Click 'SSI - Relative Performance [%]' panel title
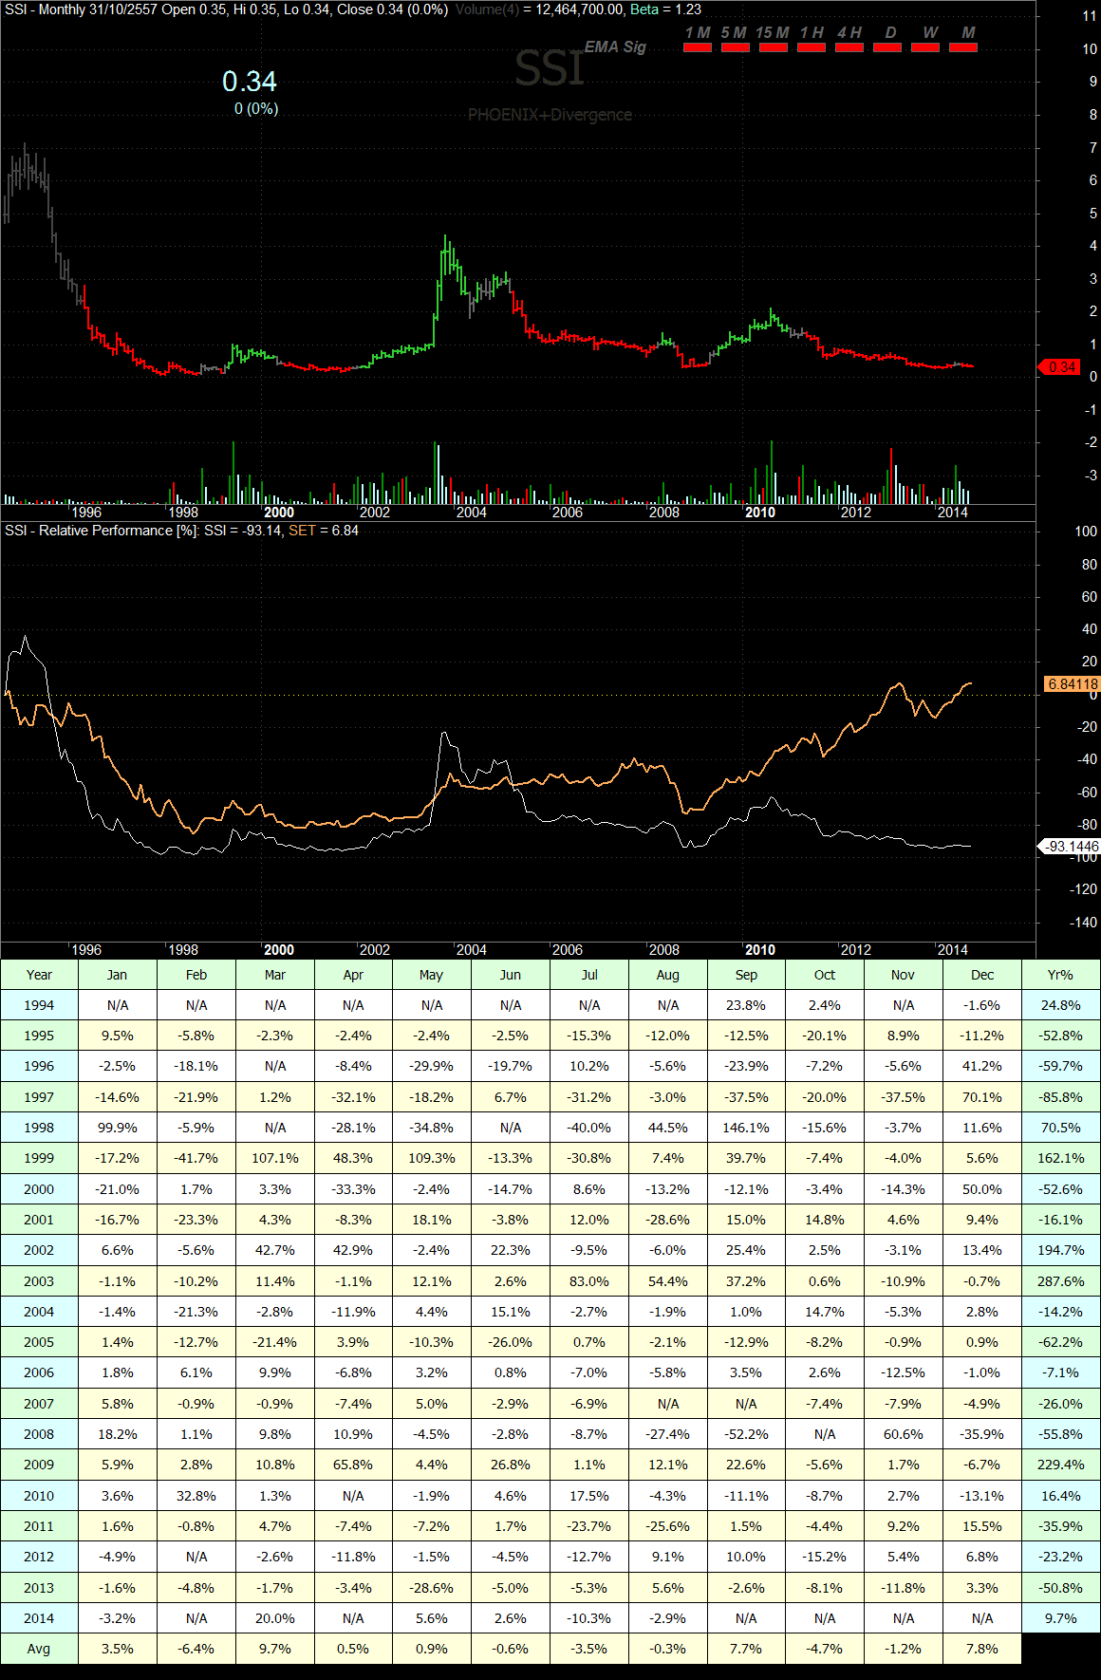The image size is (1101, 1680). click(x=101, y=531)
